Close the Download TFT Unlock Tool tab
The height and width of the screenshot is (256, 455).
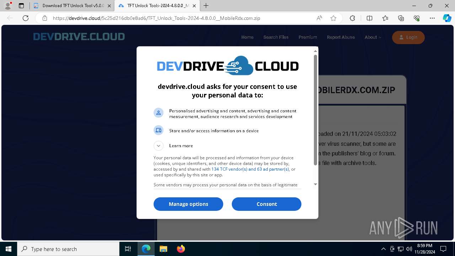(x=109, y=6)
